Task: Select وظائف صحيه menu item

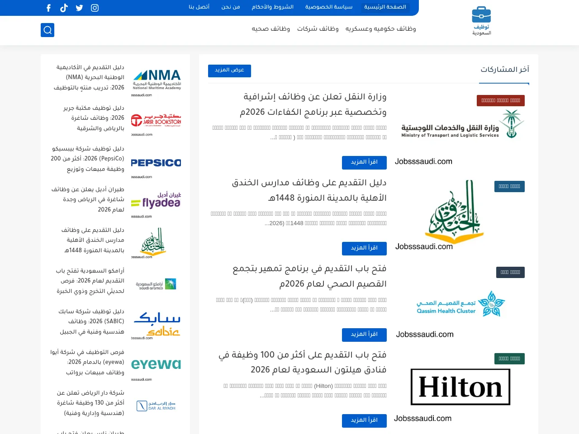Action: pyautogui.click(x=271, y=29)
